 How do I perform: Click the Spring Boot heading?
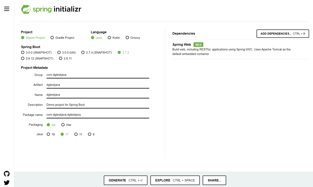(31, 47)
